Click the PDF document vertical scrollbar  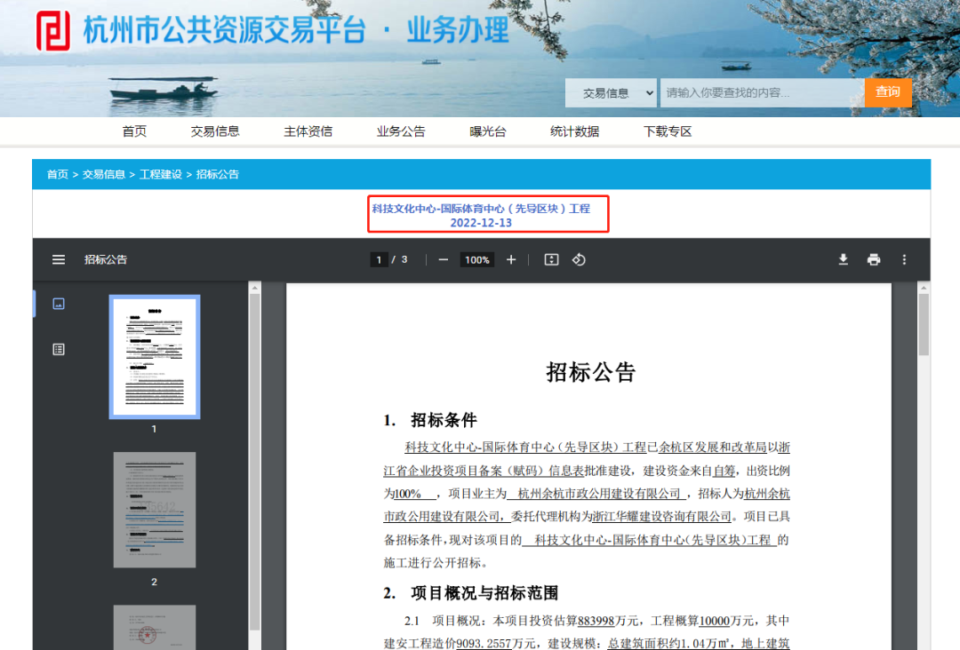[x=924, y=325]
